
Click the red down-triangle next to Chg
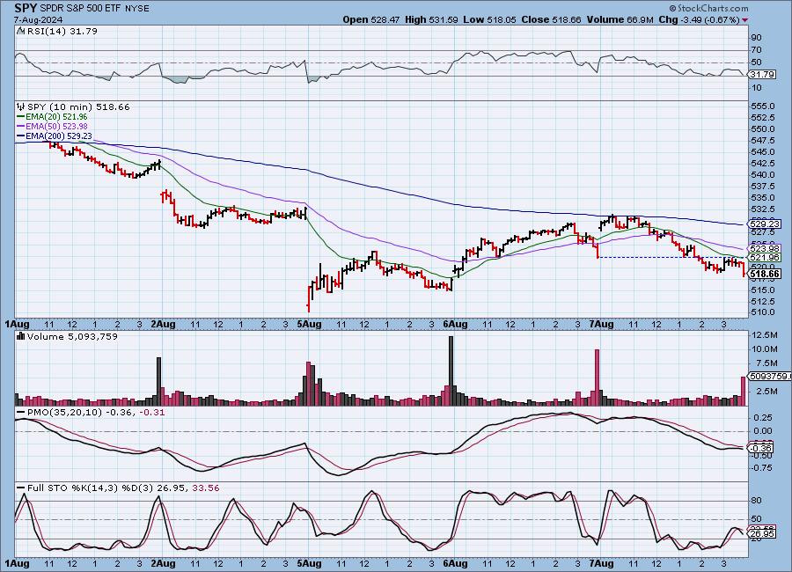click(745, 20)
